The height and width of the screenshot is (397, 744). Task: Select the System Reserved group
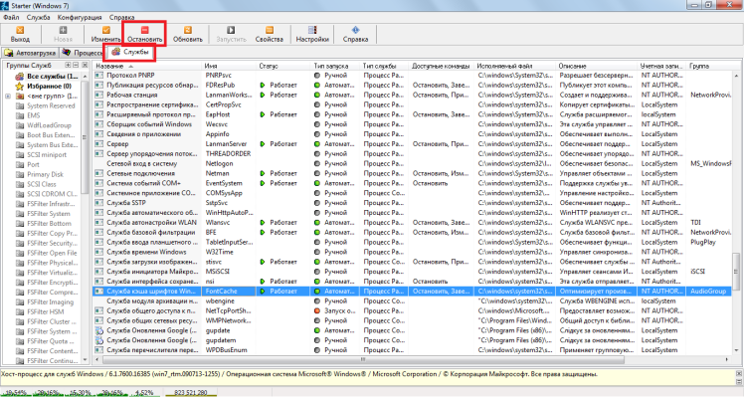point(46,105)
